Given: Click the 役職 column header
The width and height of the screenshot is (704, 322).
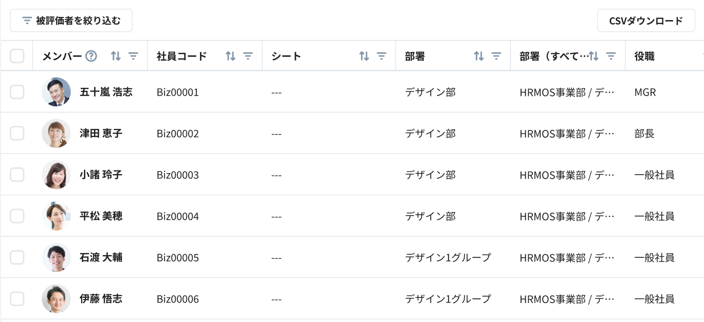Looking at the screenshot, I should [644, 56].
